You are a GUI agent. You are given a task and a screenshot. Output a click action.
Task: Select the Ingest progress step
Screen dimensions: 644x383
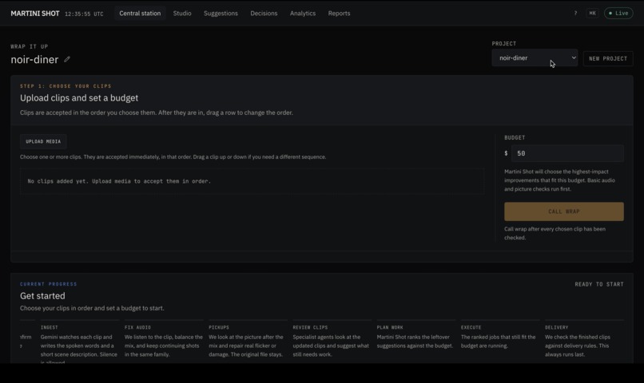(80, 342)
